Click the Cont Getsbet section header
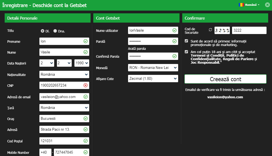 click(x=136, y=18)
